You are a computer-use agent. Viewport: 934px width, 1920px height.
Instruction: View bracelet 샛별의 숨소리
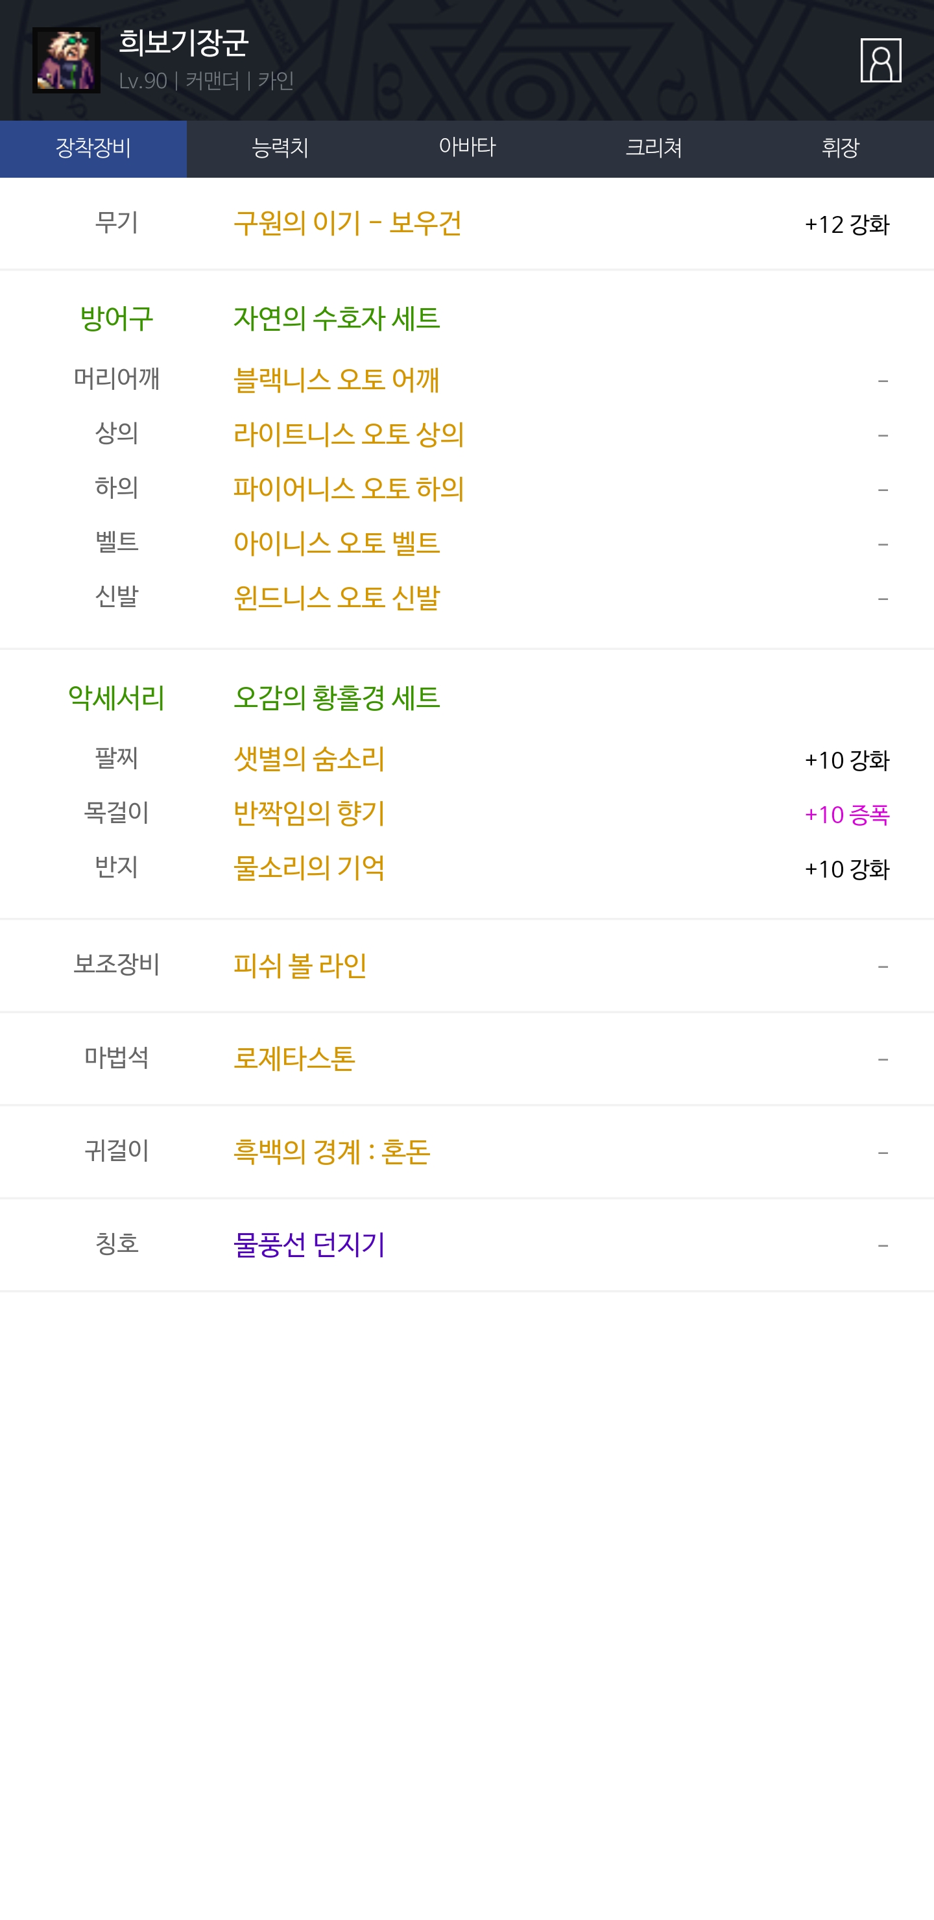coord(309,760)
